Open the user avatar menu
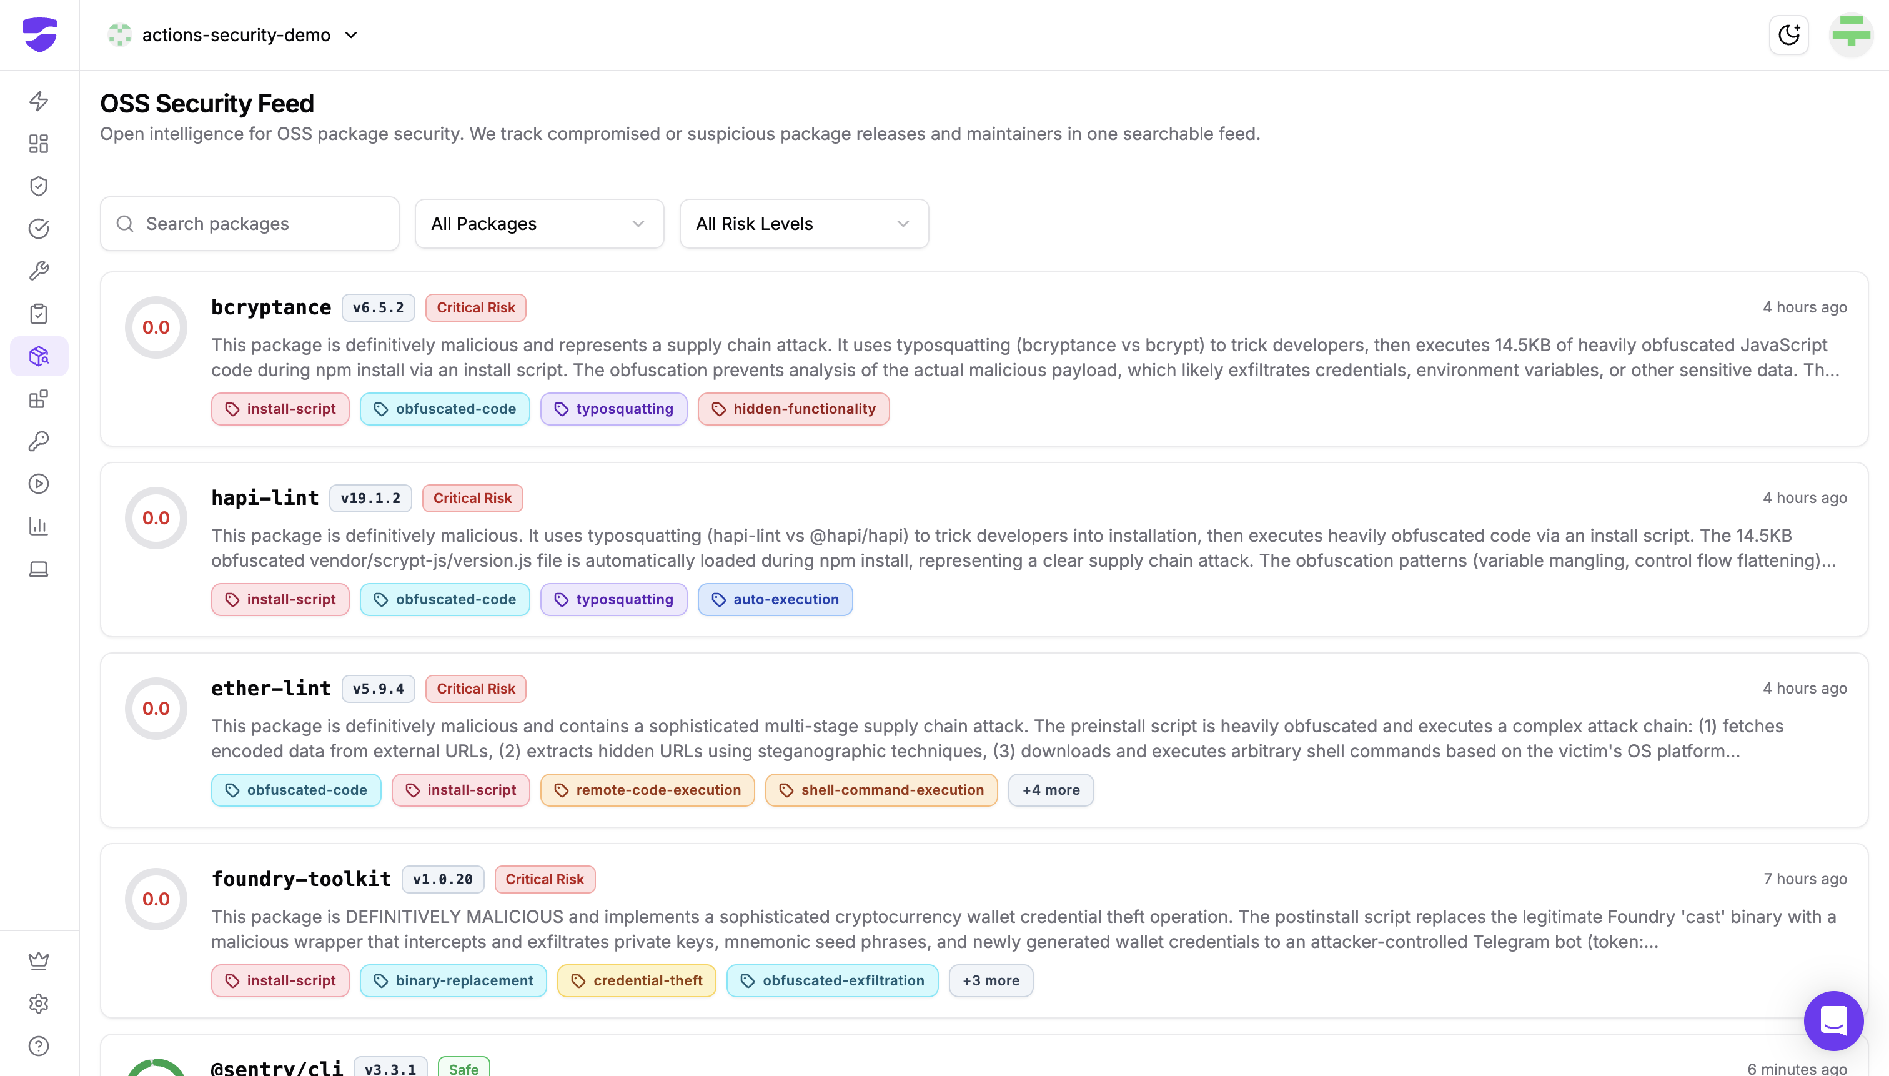 click(x=1851, y=35)
